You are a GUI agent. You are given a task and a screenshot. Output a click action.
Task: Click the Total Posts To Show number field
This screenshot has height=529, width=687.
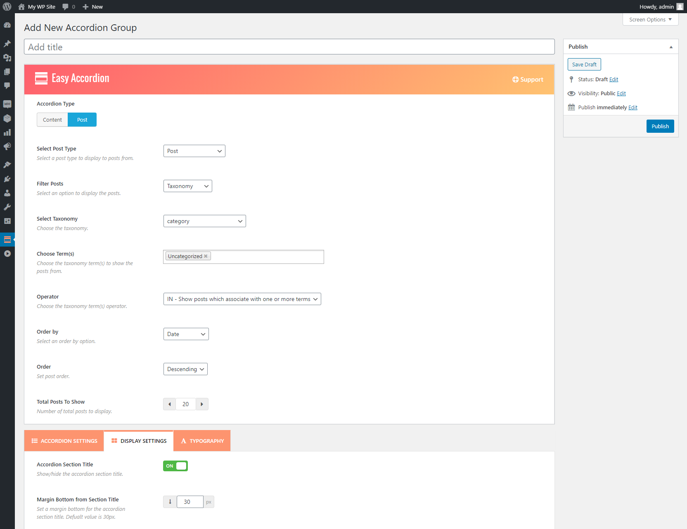coord(186,404)
